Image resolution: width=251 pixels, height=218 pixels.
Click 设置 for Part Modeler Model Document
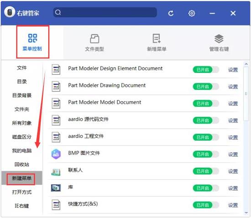pos(233,104)
